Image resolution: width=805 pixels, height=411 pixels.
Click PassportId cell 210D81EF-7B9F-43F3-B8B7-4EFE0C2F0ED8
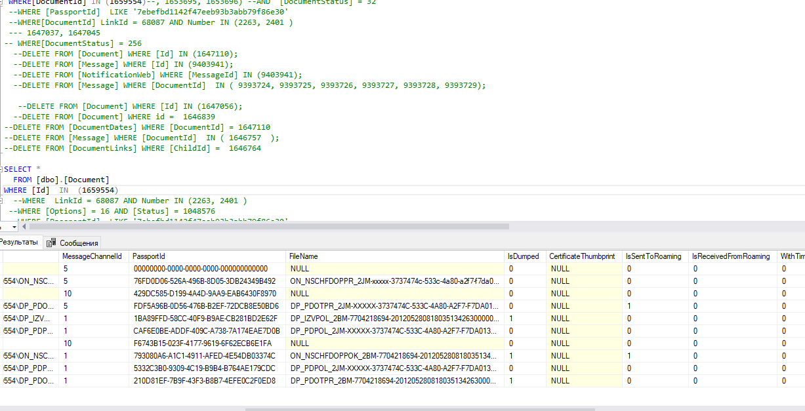click(x=208, y=381)
